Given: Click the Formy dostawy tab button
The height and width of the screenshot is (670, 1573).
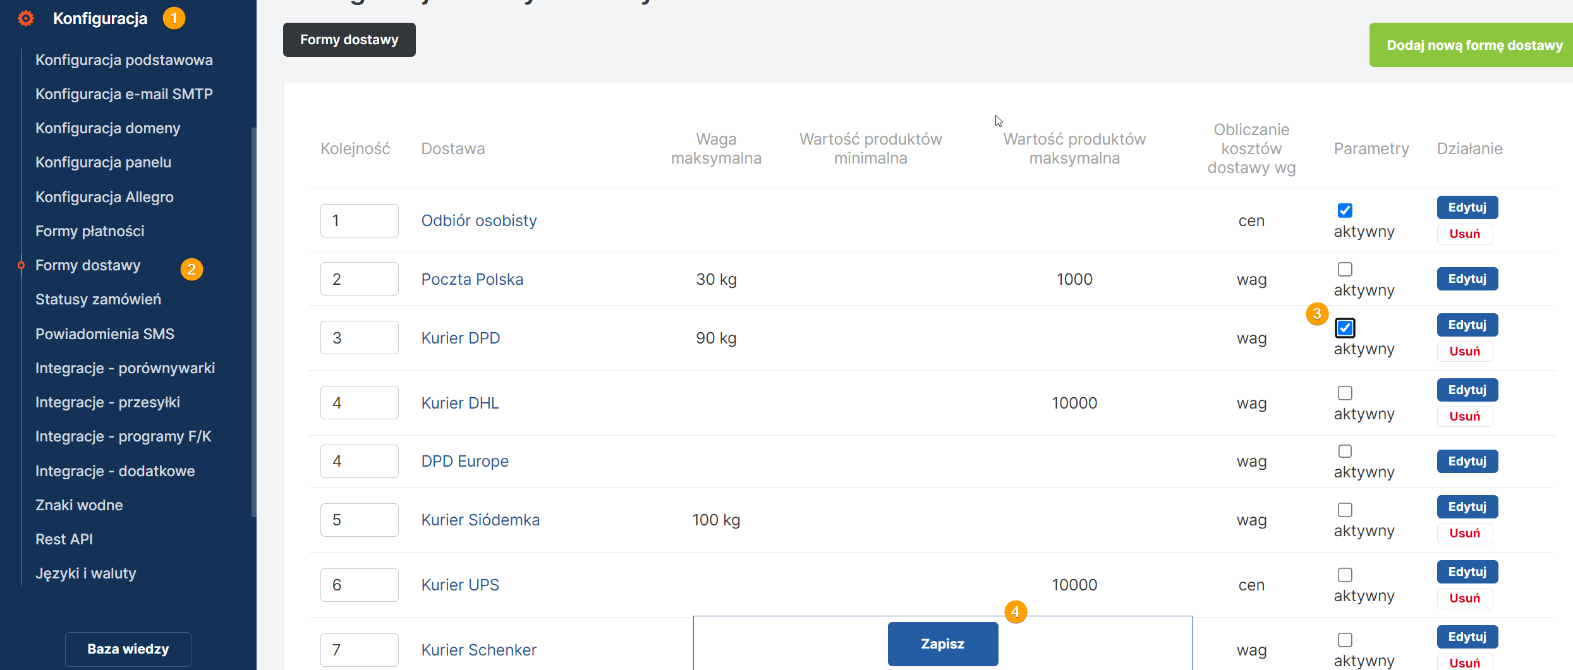Looking at the screenshot, I should tap(349, 40).
